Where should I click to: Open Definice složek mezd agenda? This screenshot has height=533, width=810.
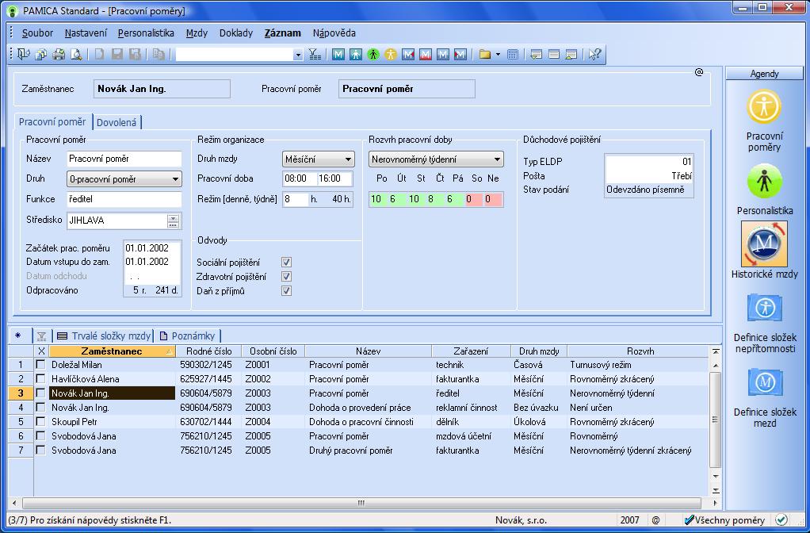[x=764, y=383]
